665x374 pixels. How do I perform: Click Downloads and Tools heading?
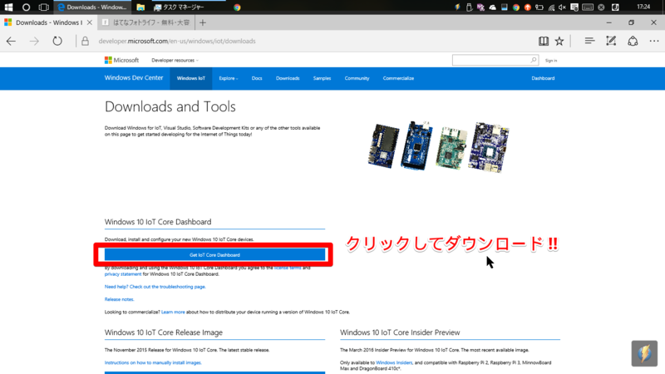point(170,106)
